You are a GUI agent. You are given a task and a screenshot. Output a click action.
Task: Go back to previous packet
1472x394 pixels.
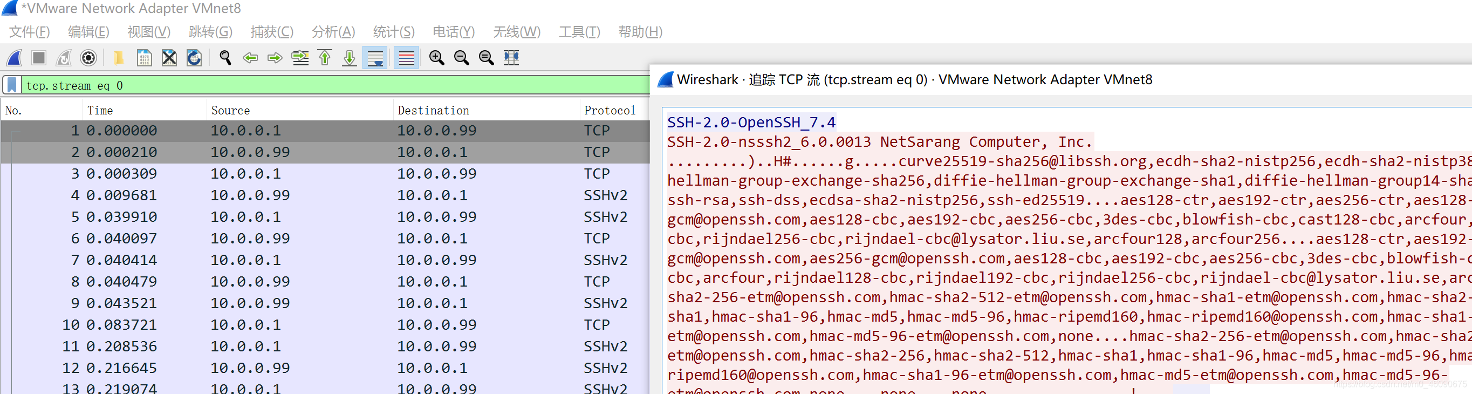click(x=250, y=58)
